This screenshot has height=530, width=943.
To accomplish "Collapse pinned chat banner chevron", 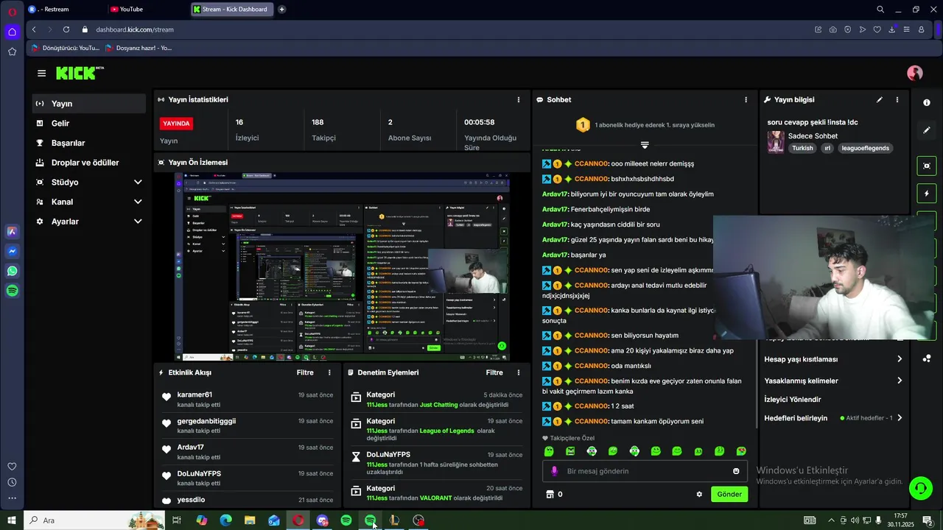I will pos(645,145).
